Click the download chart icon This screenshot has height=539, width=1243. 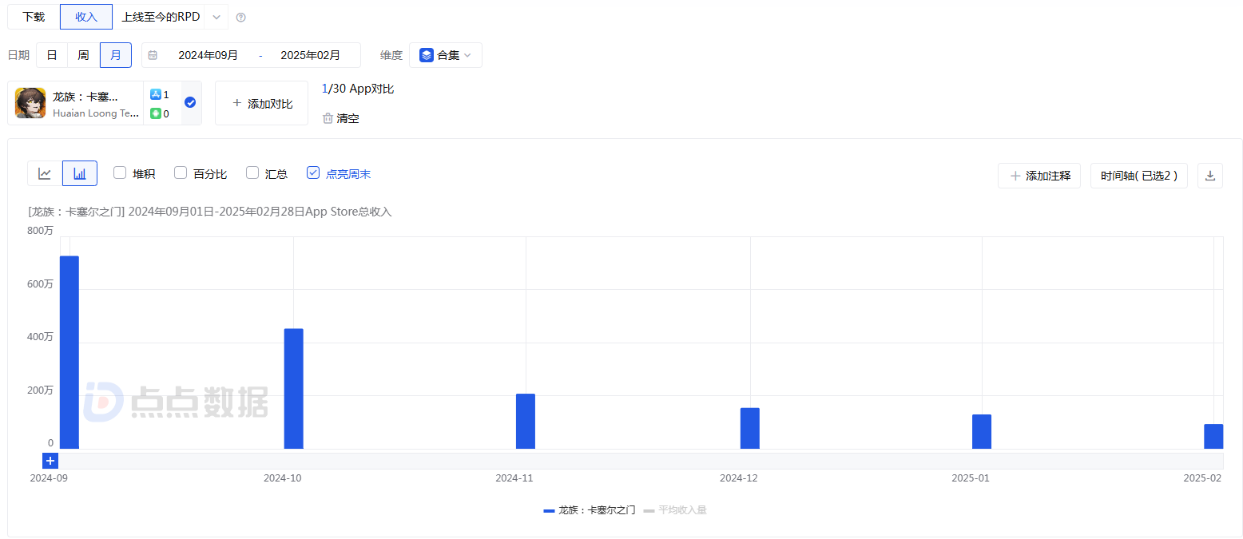[1209, 176]
